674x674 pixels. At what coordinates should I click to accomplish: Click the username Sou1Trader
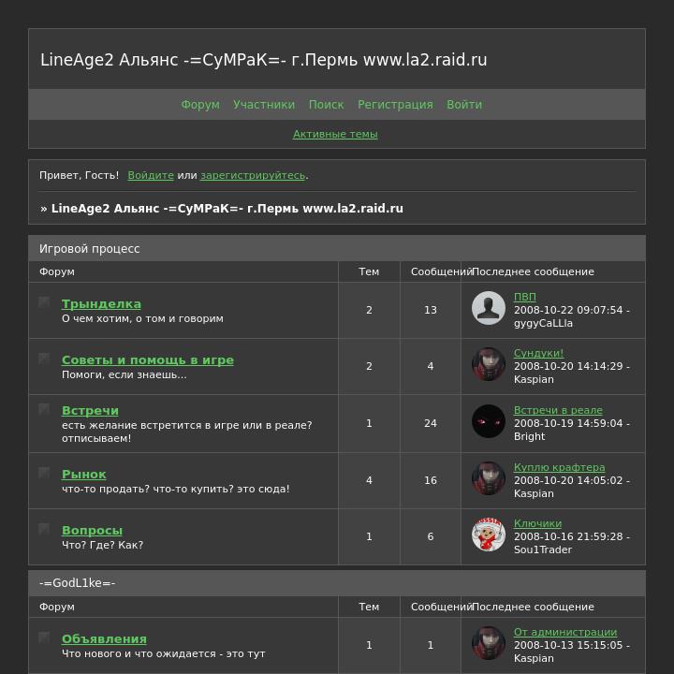coord(543,549)
